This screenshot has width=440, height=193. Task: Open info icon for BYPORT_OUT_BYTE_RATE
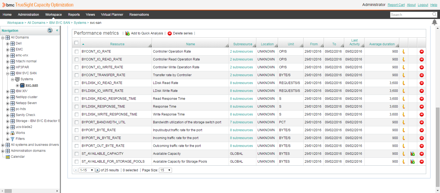404,146
